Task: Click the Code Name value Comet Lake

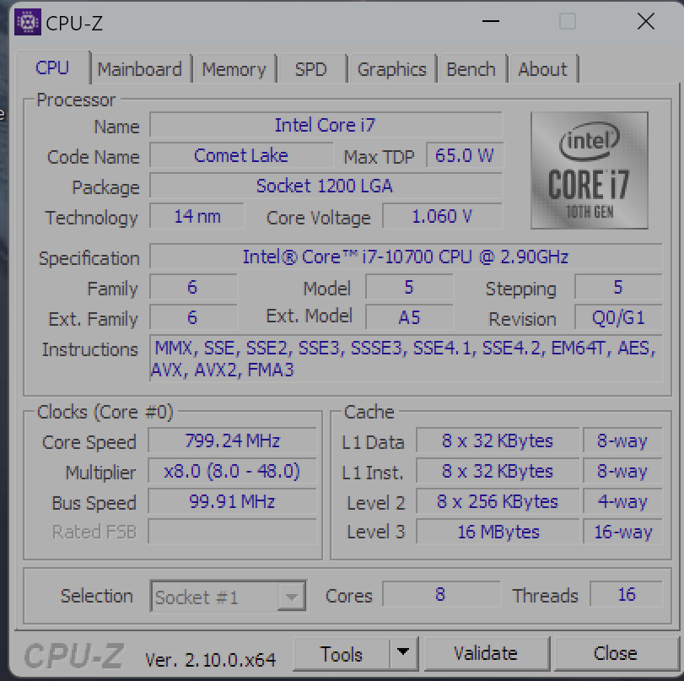Action: 241,155
